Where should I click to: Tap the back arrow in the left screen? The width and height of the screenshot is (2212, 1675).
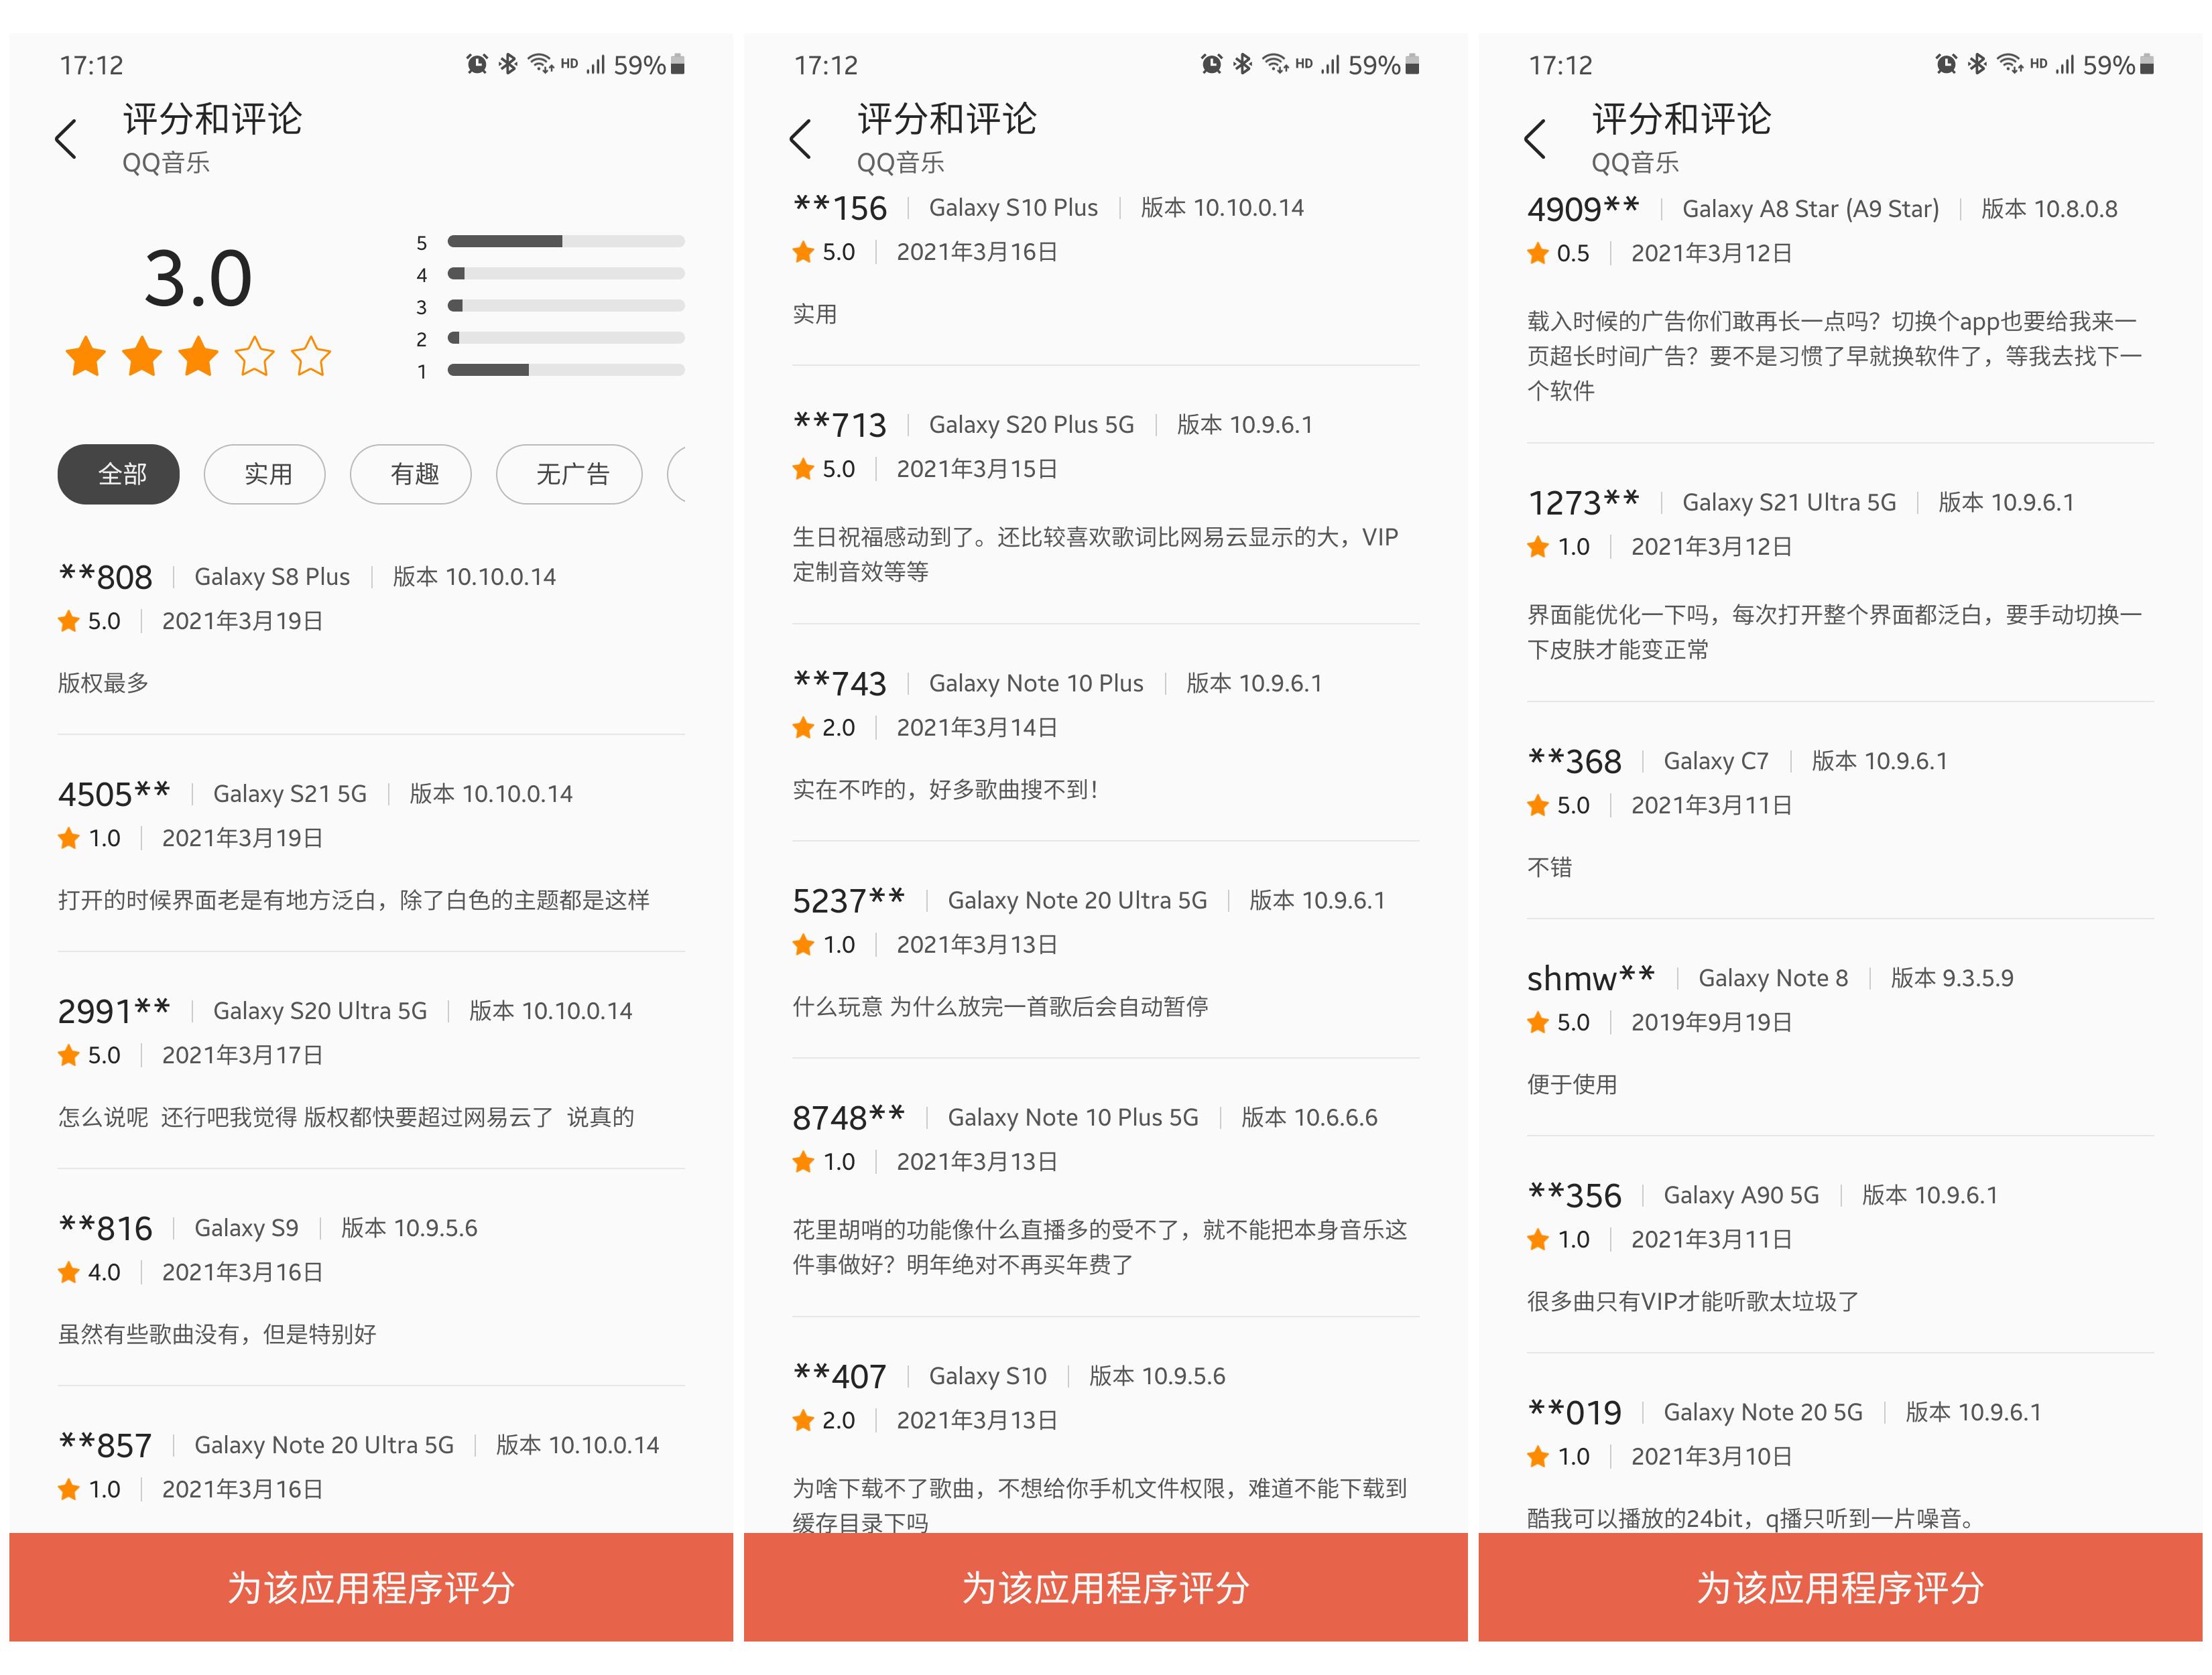[x=66, y=139]
